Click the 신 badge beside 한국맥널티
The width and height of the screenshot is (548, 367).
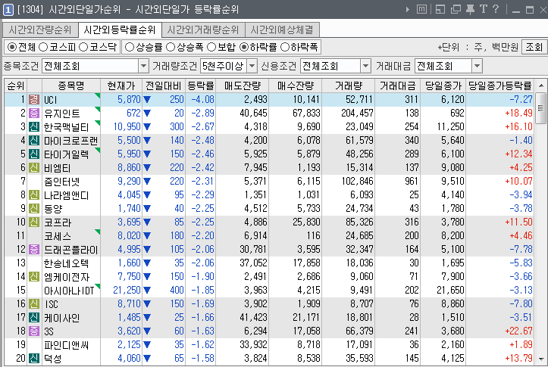[34, 127]
